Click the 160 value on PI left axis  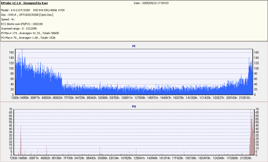coord(11,52)
